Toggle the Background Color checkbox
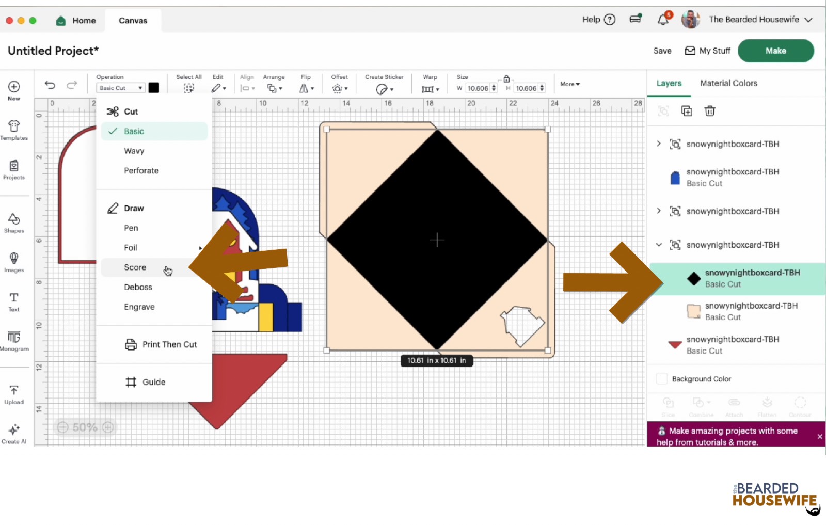Screen dimensions: 826x525 click(661, 379)
